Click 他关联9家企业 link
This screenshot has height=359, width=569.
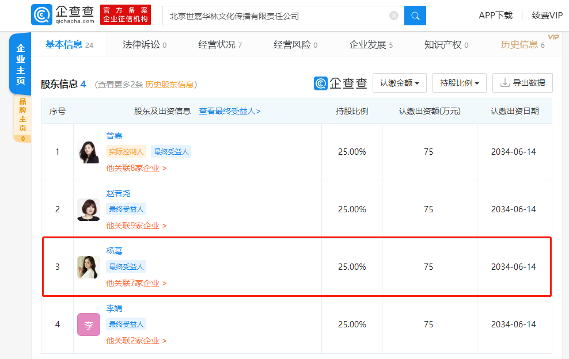(136, 226)
